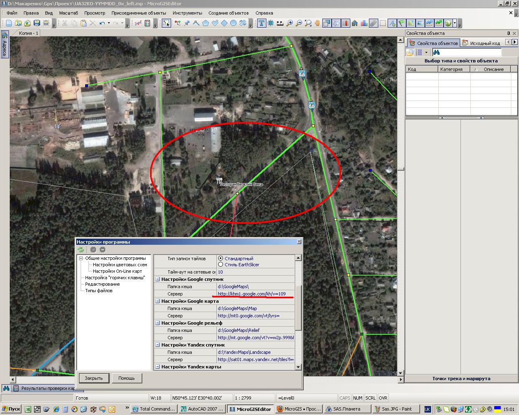Screen dimensions: 519x415
Task: Click the green refresh icon in settings dialog
Action: pyautogui.click(x=81, y=250)
